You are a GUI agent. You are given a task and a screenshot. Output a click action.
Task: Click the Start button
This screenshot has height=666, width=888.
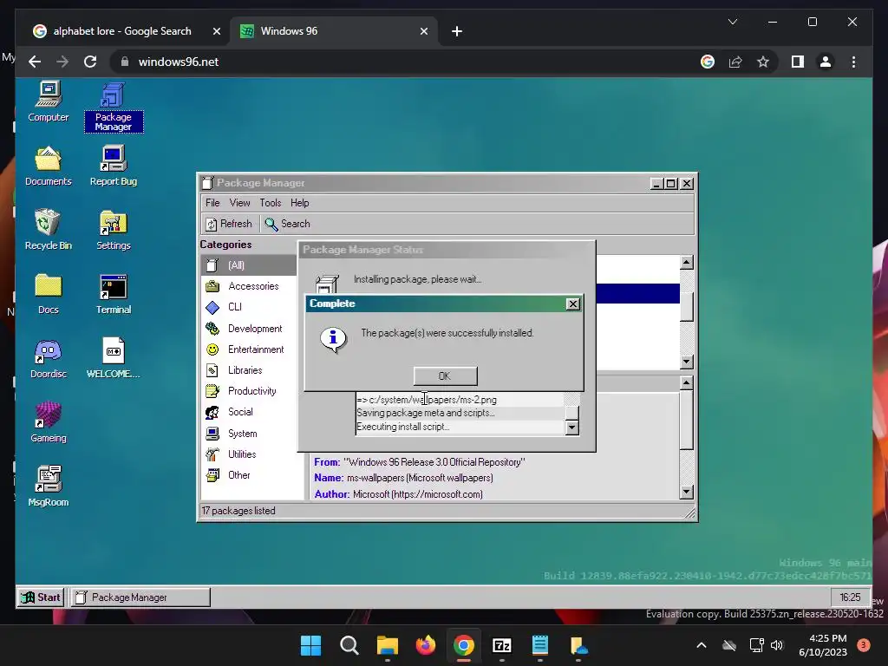click(41, 597)
